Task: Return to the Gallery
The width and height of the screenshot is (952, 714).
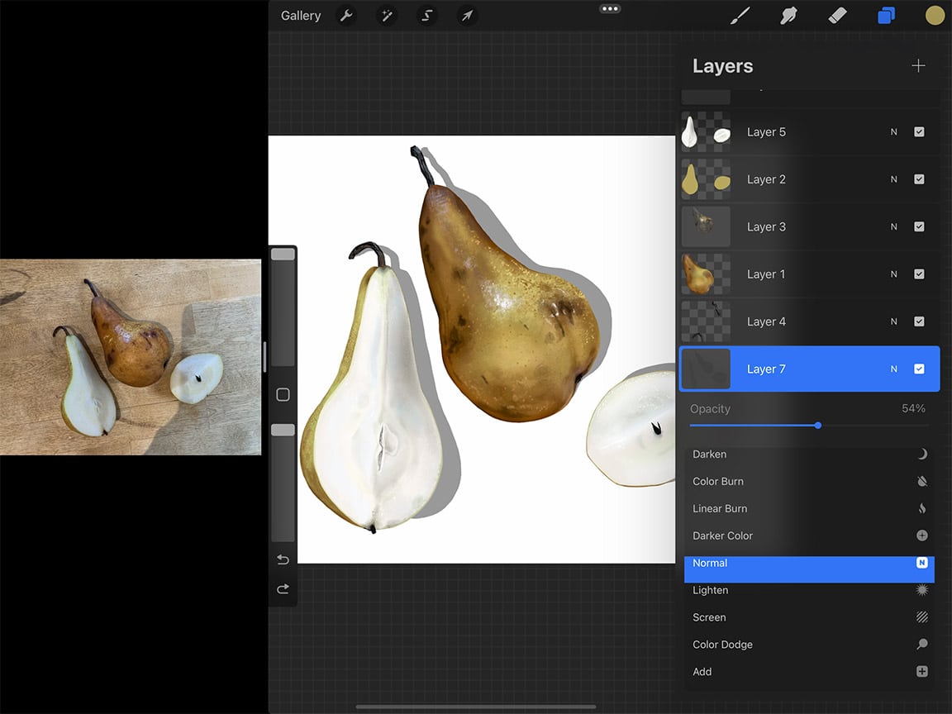Action: pyautogui.click(x=300, y=15)
